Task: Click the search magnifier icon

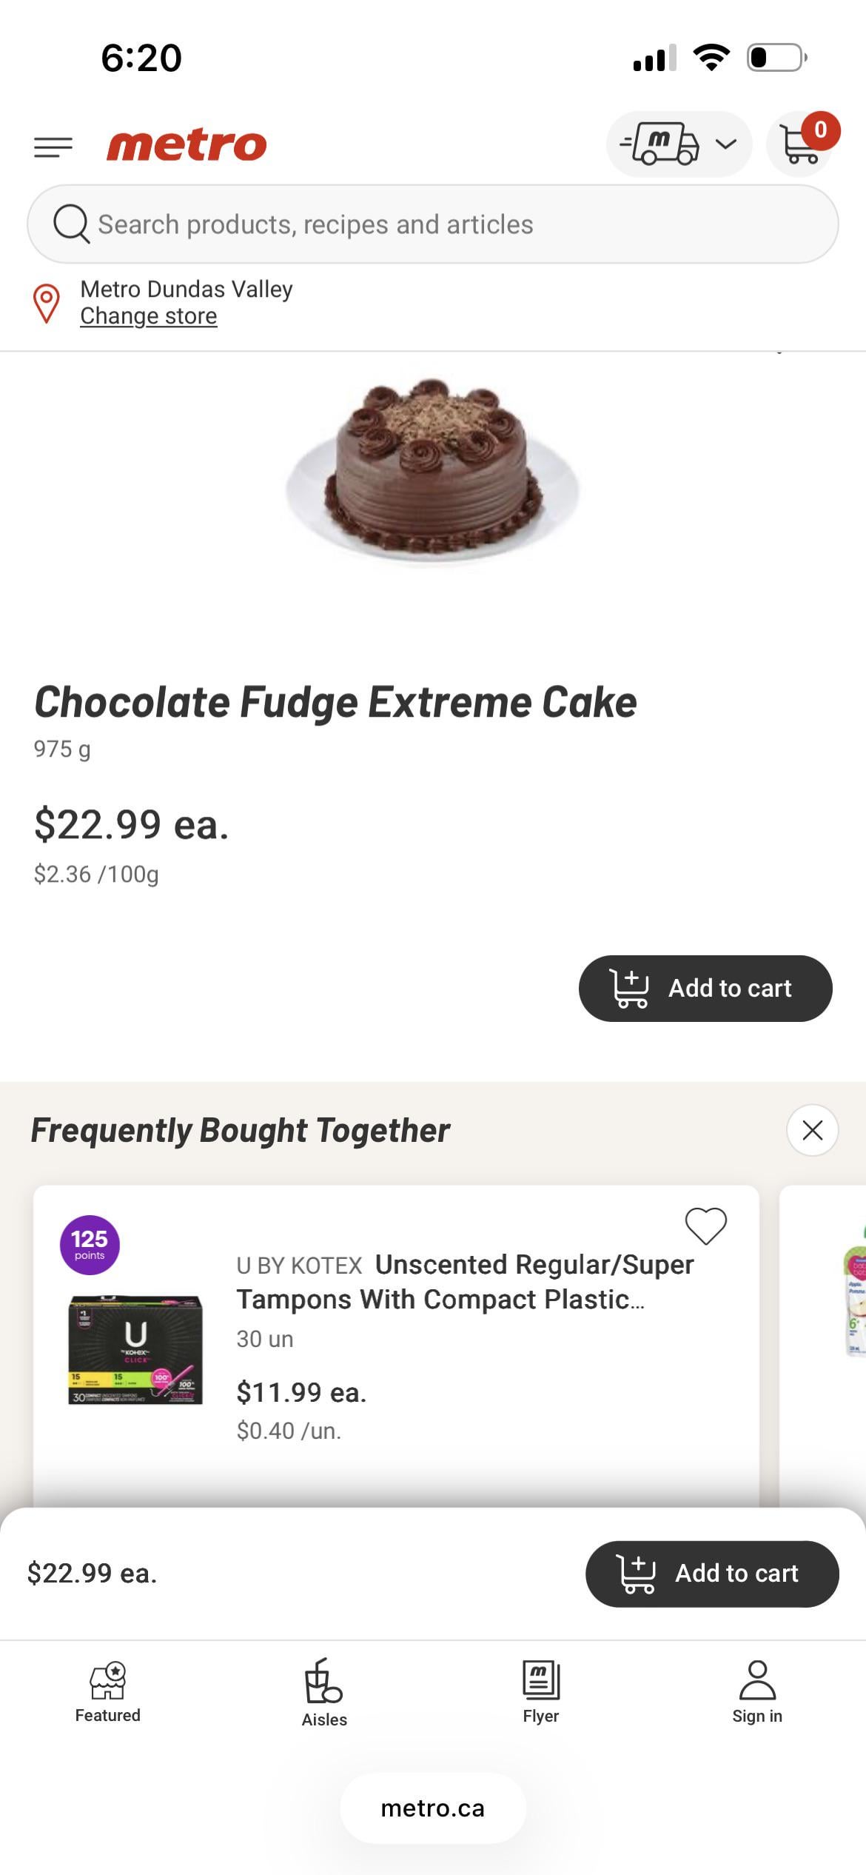Action: tap(71, 224)
